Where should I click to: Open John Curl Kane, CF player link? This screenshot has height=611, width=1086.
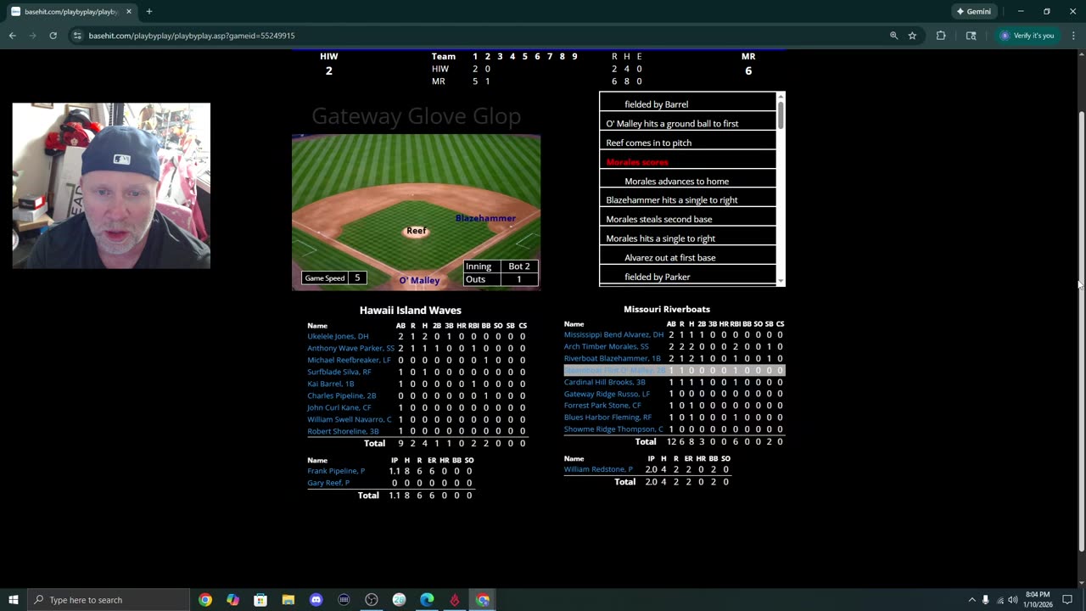point(339,407)
